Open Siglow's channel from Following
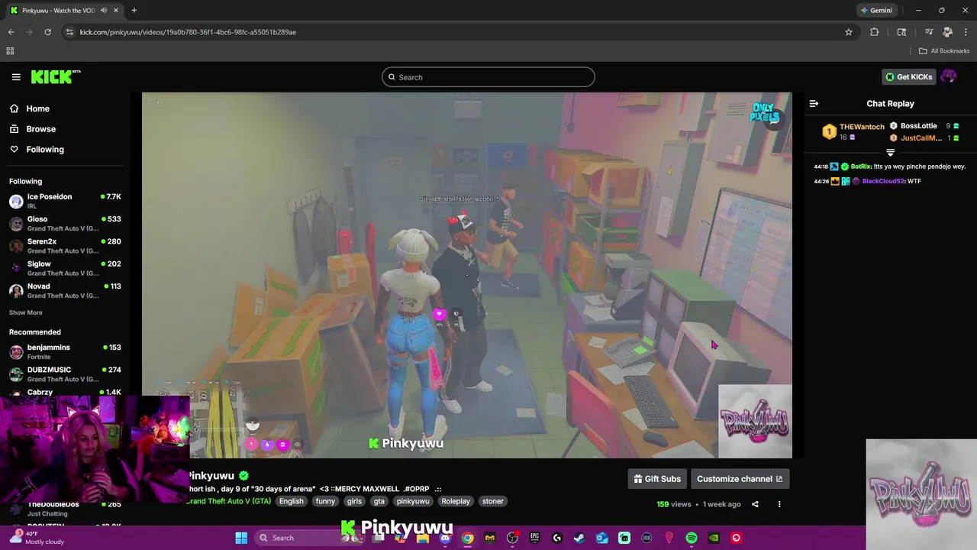Image resolution: width=977 pixels, height=550 pixels. coord(65,268)
